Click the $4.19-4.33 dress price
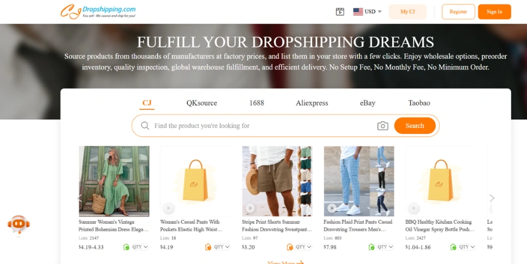Screen dimensions: 527x264 click(91, 247)
